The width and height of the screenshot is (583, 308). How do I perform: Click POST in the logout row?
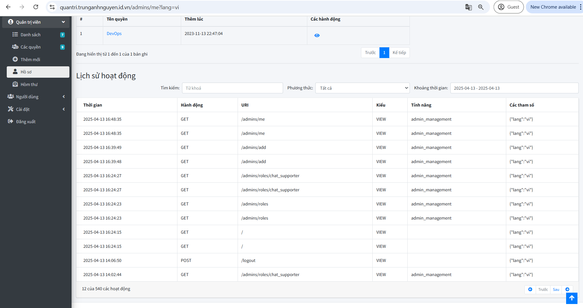point(186,260)
